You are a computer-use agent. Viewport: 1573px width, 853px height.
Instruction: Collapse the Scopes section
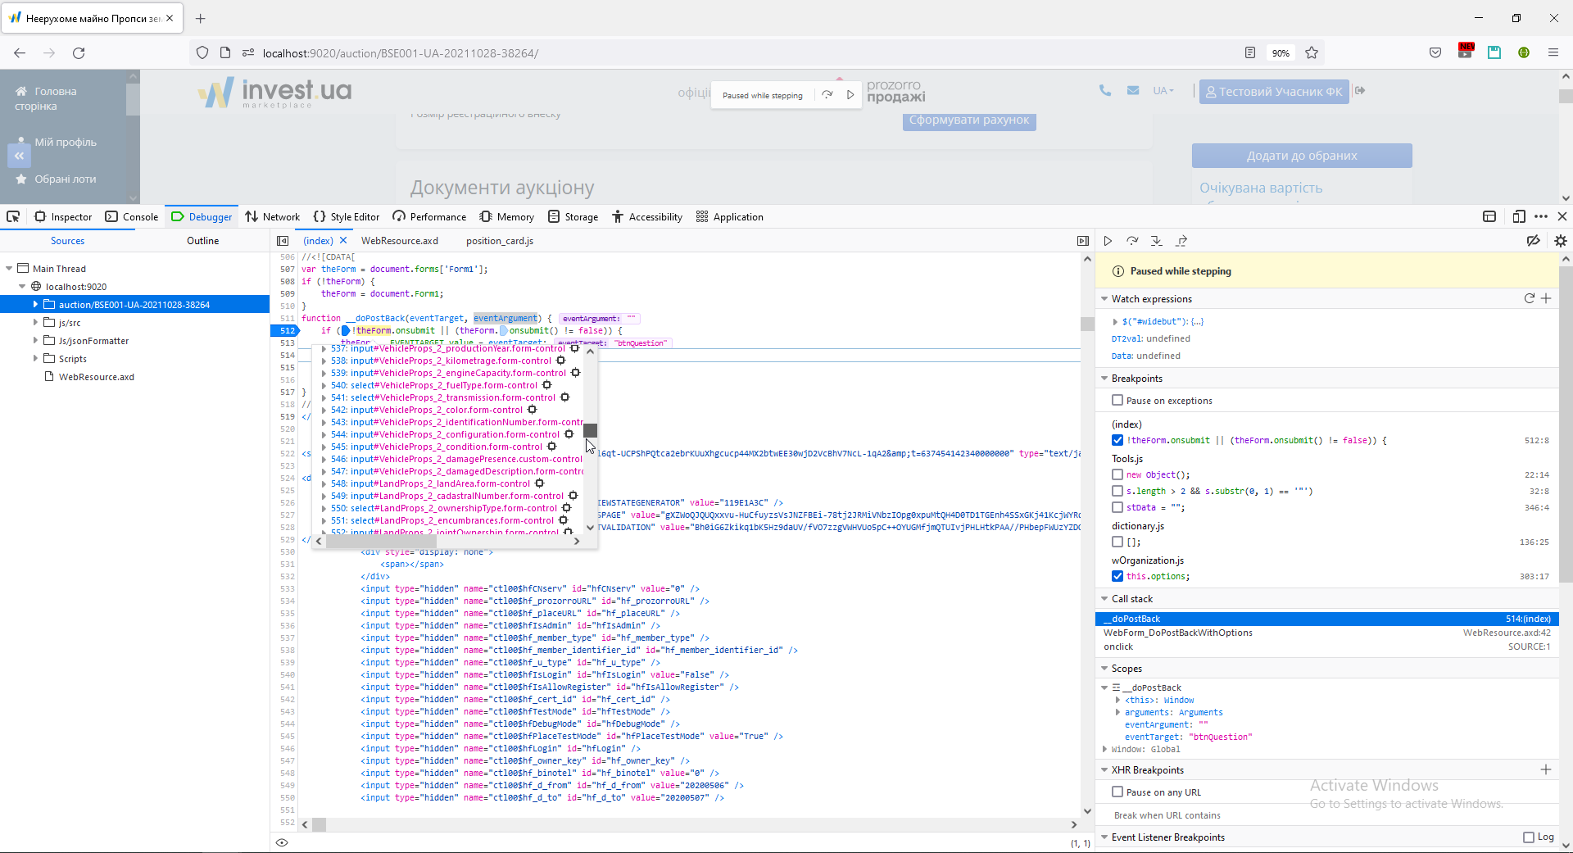click(x=1104, y=669)
